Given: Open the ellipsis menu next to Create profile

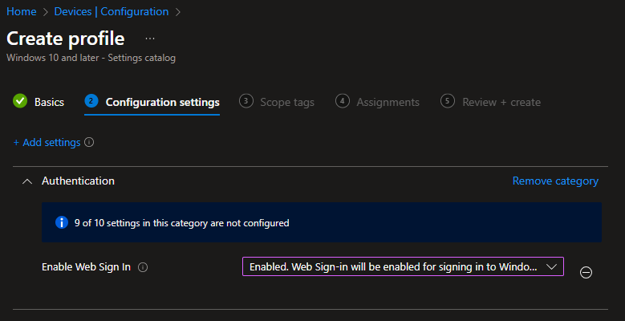Looking at the screenshot, I should [150, 39].
